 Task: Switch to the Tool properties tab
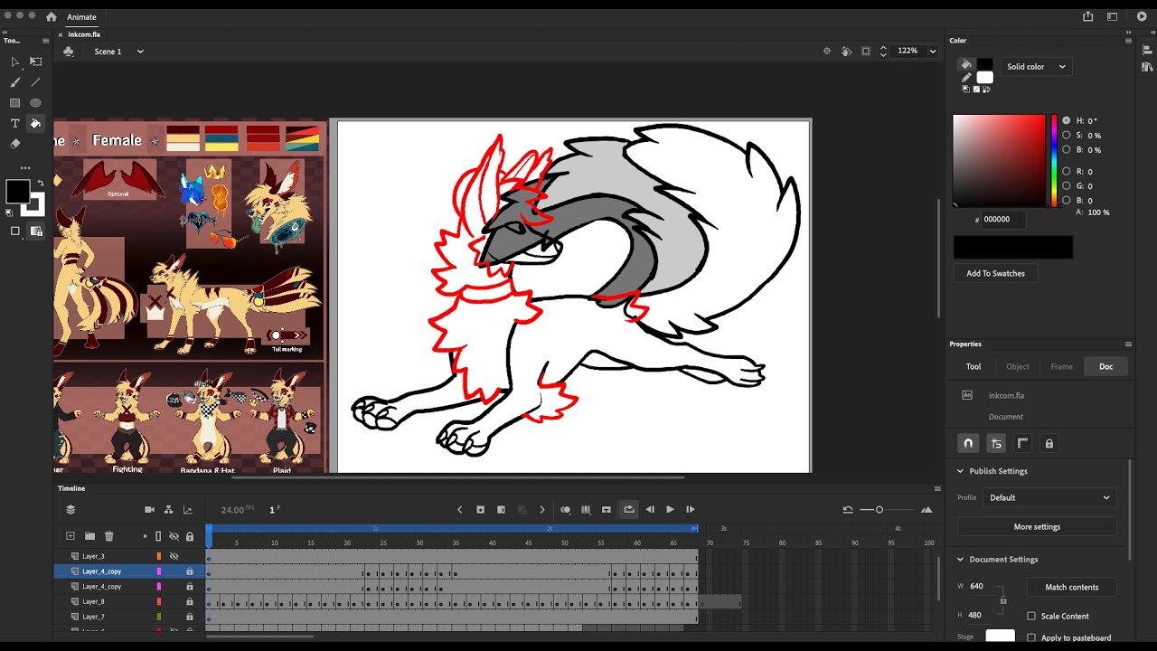click(974, 366)
